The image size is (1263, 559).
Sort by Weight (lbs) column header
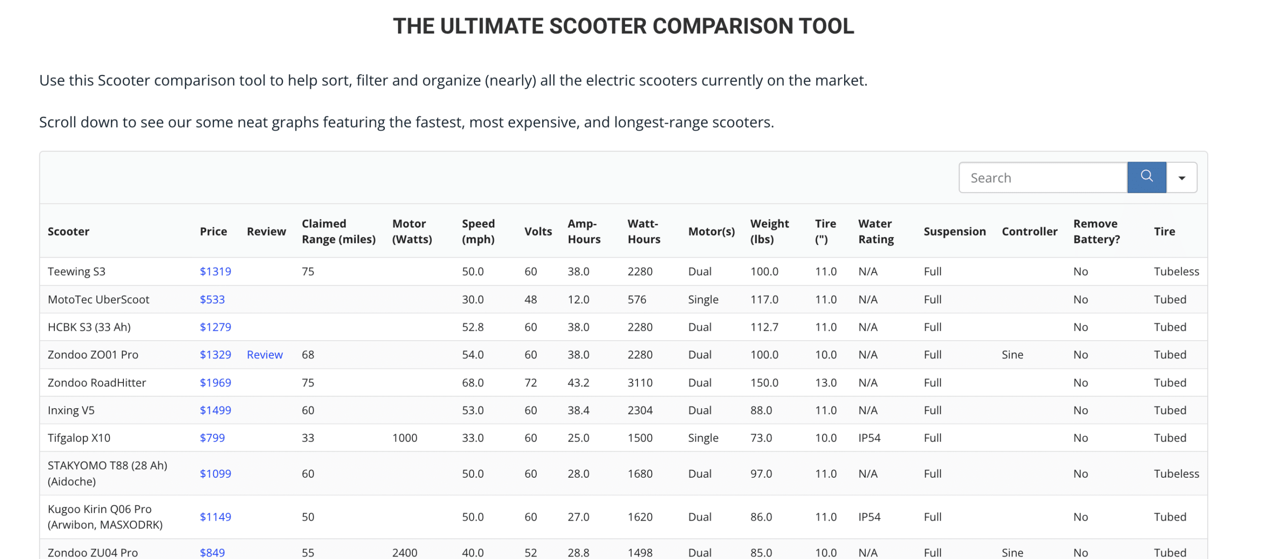pyautogui.click(x=769, y=231)
